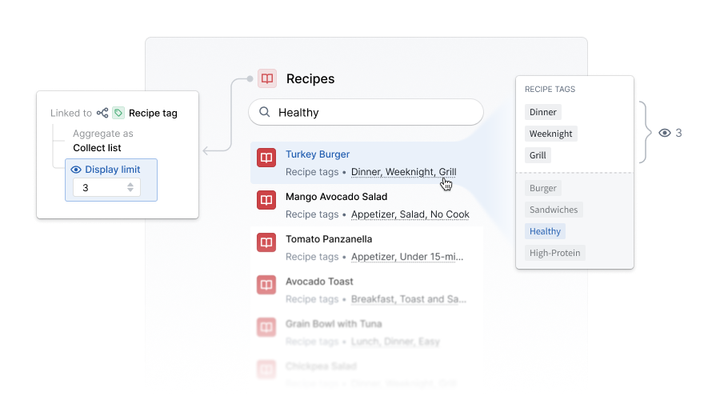Toggle the Display limit eye icon
720x396 pixels.
tap(76, 170)
